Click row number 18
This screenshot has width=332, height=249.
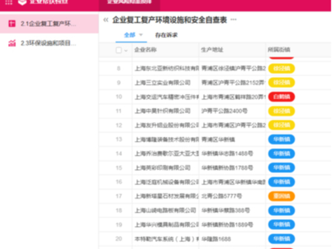pyautogui.click(x=119, y=210)
